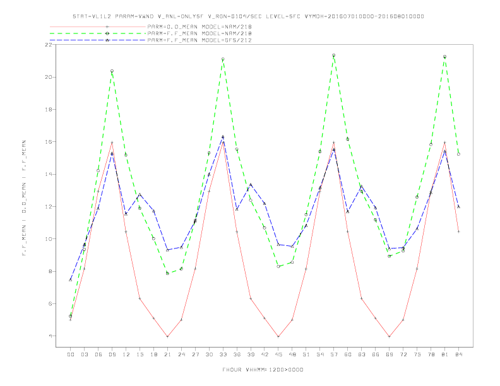Click x-axis tick label 33

click(x=223, y=354)
